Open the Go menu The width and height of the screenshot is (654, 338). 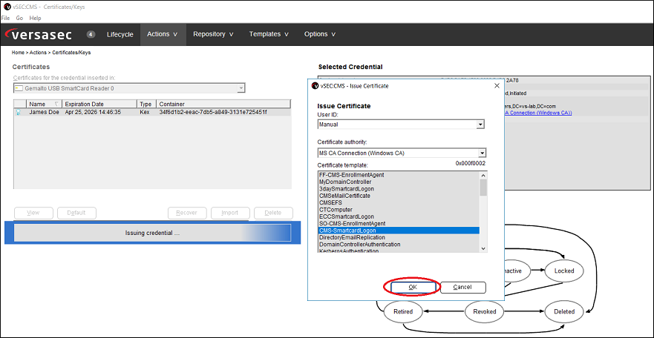tap(19, 19)
